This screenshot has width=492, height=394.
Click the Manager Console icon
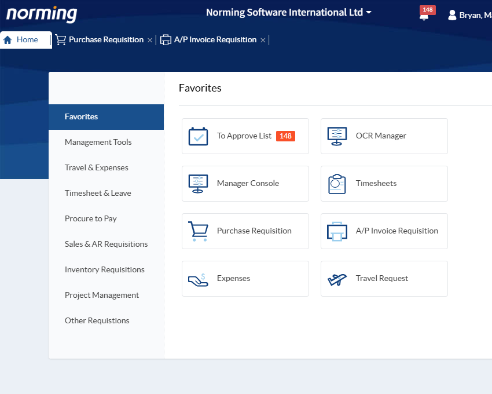[198, 184]
